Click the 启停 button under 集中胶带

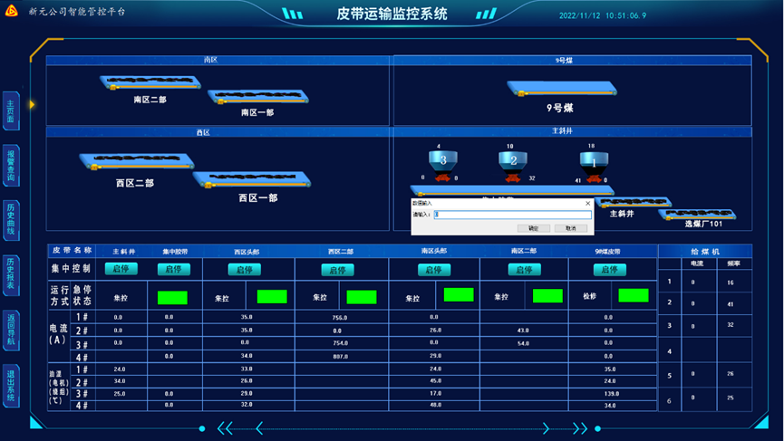point(173,270)
